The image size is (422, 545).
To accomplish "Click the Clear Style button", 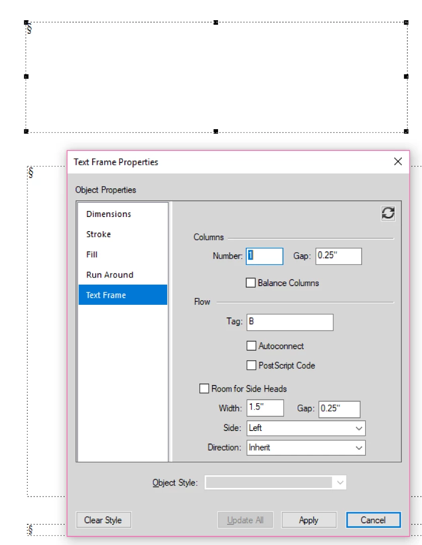I will [x=104, y=520].
